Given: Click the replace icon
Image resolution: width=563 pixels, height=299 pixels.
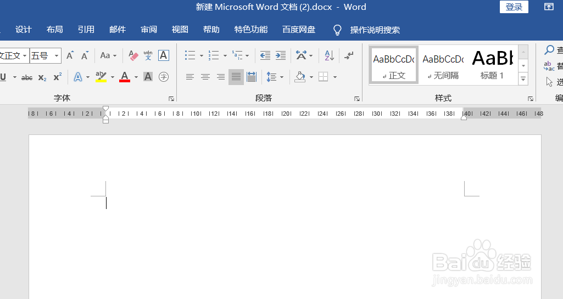Looking at the screenshot, I should (x=549, y=66).
